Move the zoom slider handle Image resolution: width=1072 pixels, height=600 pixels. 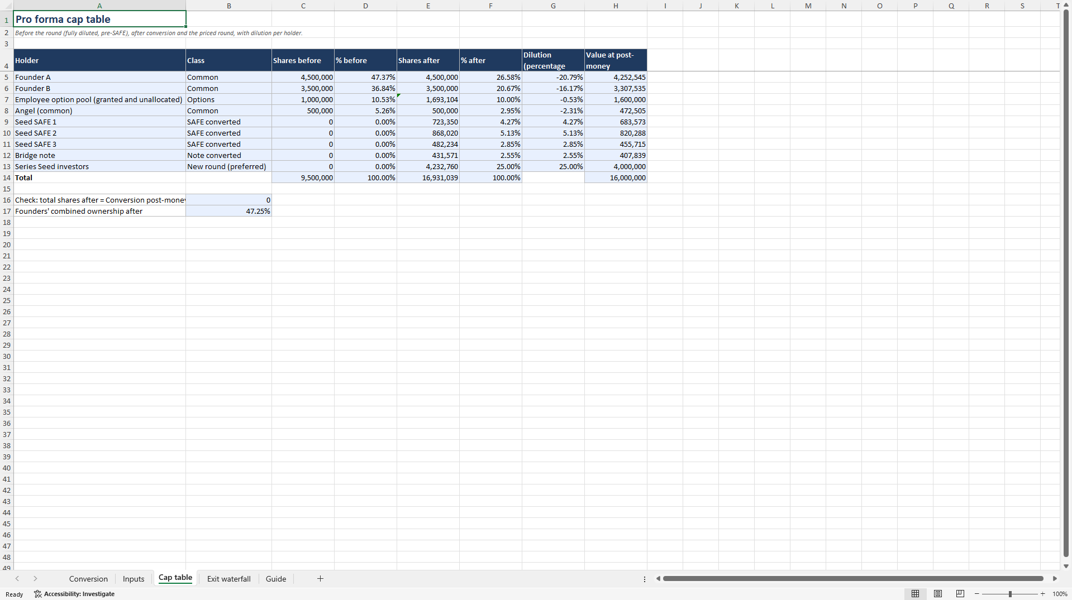[x=1010, y=594]
